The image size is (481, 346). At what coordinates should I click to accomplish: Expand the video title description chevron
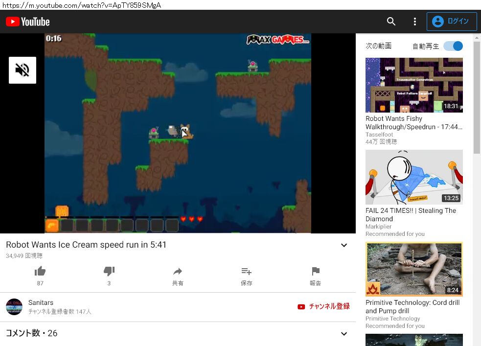[x=344, y=245]
